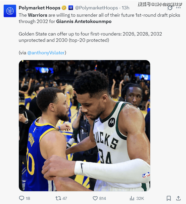Click the 814 likes count
The width and height of the screenshot is (186, 204).
(x=103, y=199)
